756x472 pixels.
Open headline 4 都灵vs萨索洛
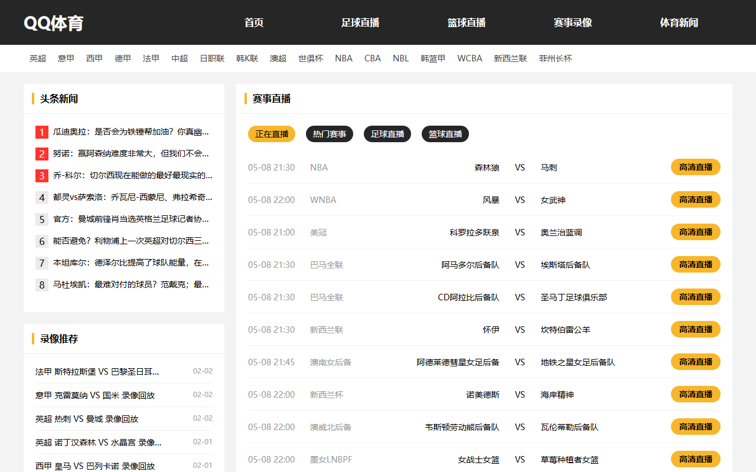[x=133, y=197]
